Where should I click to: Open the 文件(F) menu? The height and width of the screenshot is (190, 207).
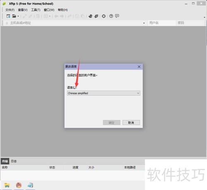pyautogui.click(x=10, y=10)
